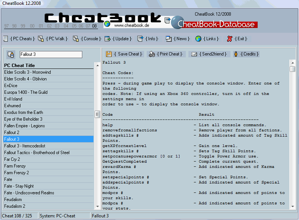Select Eye of the Beholder 3

(49, 119)
